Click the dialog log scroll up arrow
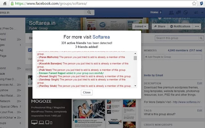The image size is (205, 128). point(135,53)
